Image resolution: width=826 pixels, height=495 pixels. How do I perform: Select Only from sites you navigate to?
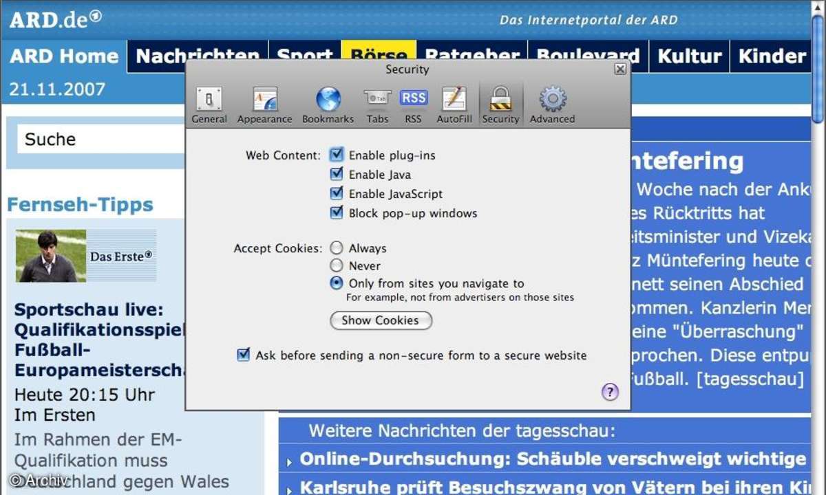click(x=337, y=283)
